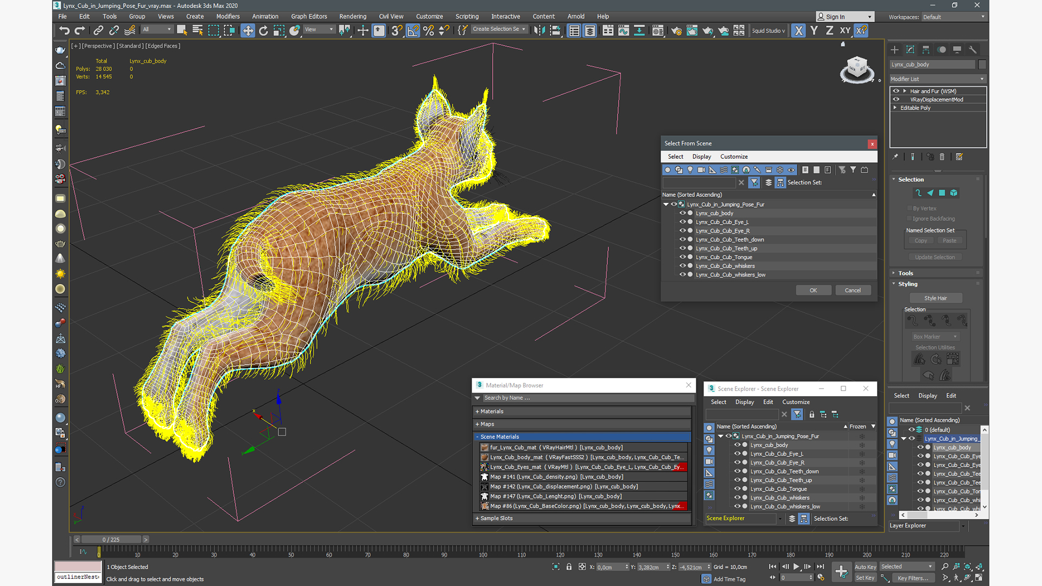
Task: Click the Mirror tool icon
Action: pos(539,31)
